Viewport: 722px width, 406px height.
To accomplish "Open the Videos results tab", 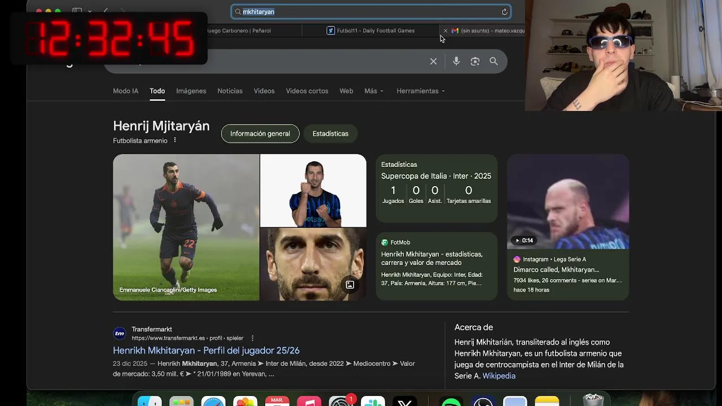I will point(264,91).
